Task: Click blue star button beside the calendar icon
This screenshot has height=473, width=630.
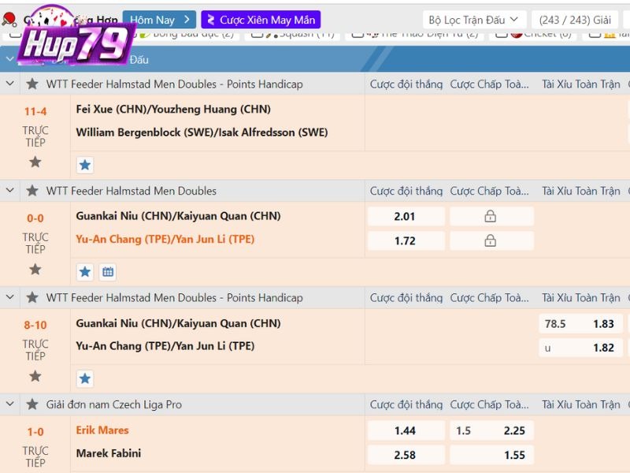Action: click(85, 272)
